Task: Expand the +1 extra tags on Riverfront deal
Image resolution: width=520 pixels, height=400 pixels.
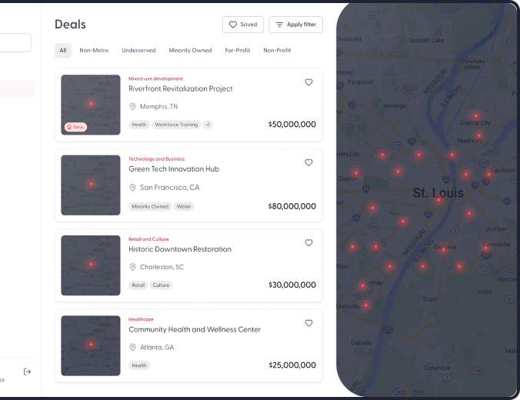Action: click(x=208, y=125)
